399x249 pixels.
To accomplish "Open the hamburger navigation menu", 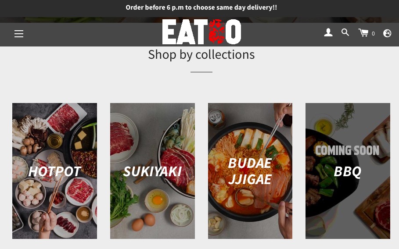I will (19, 34).
